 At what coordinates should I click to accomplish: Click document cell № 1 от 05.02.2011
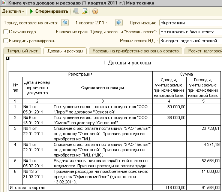pyautogui.click(x=37, y=163)
